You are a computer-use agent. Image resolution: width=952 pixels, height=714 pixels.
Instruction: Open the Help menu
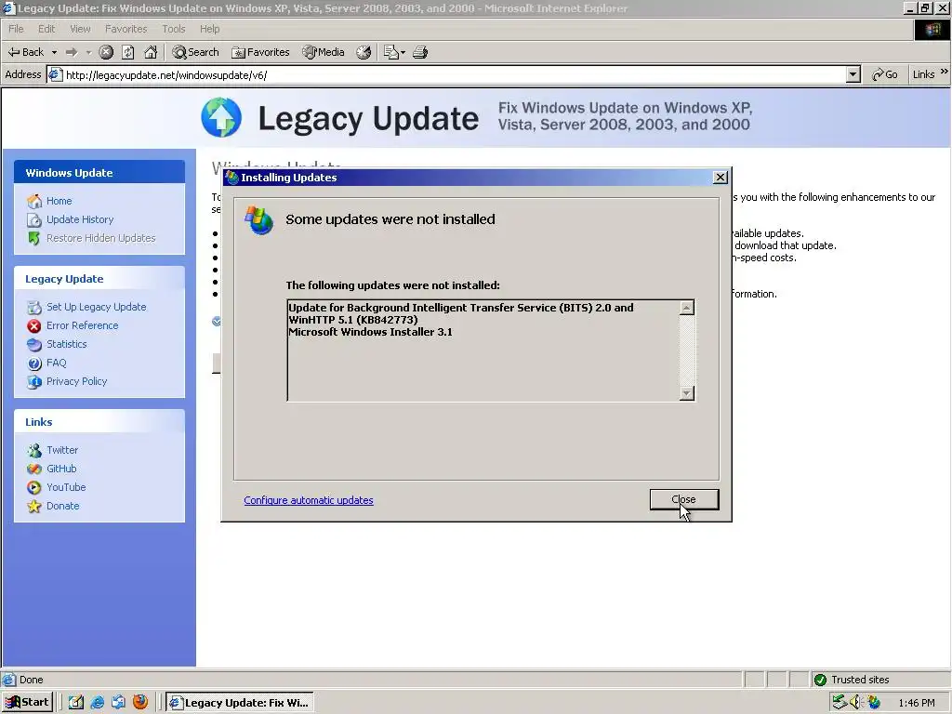click(209, 29)
